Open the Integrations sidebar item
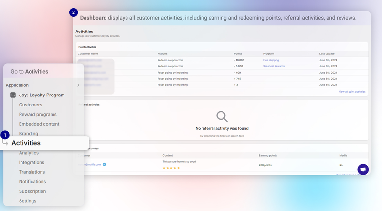This screenshot has width=382, height=211. click(x=32, y=162)
